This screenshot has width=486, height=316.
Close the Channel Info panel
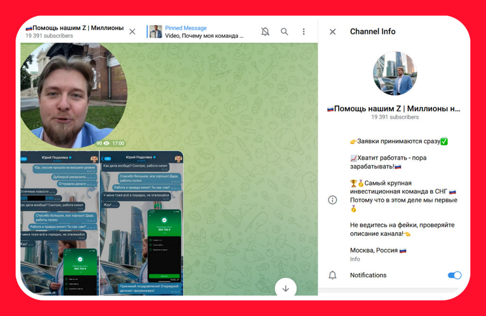(x=333, y=32)
